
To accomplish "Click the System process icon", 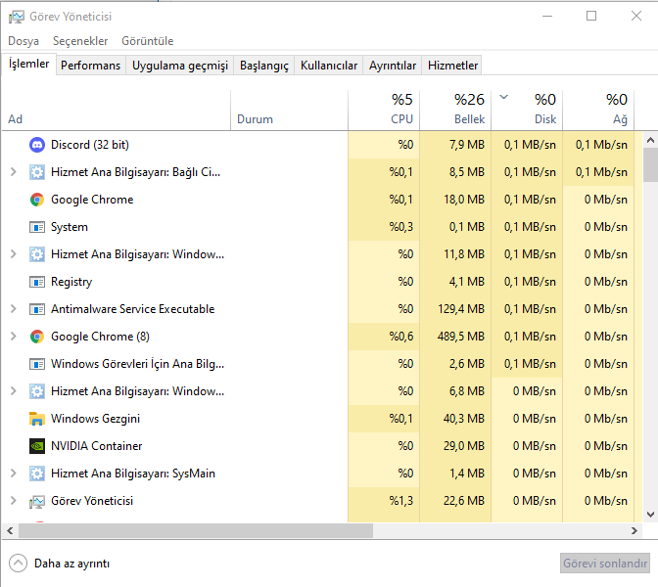I will click(x=37, y=227).
